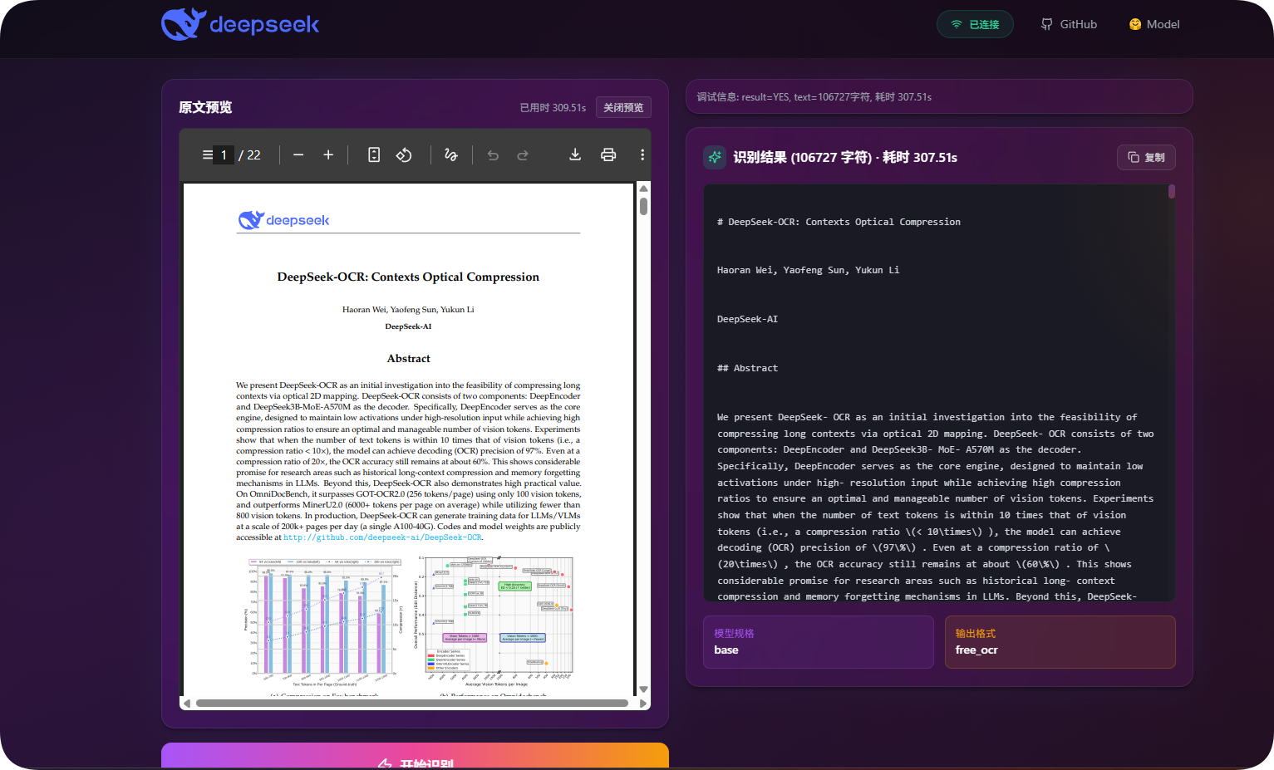Click the fit to page icon

[x=374, y=154]
